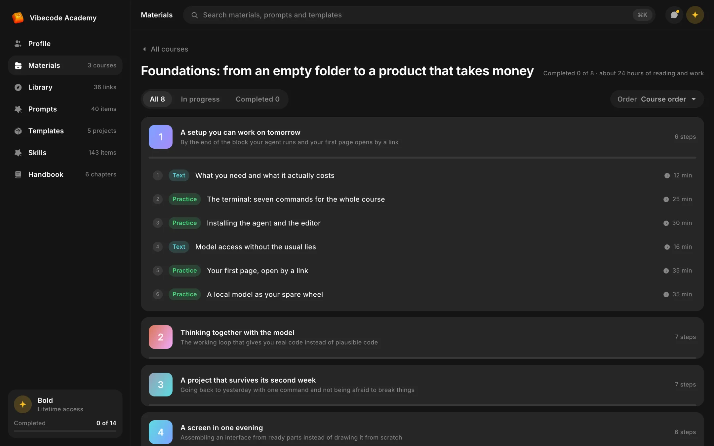Open 'Model access without the usual lies'

click(422, 247)
